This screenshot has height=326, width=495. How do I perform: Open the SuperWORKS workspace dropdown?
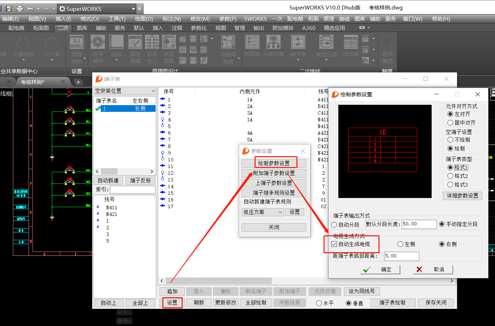(133, 9)
